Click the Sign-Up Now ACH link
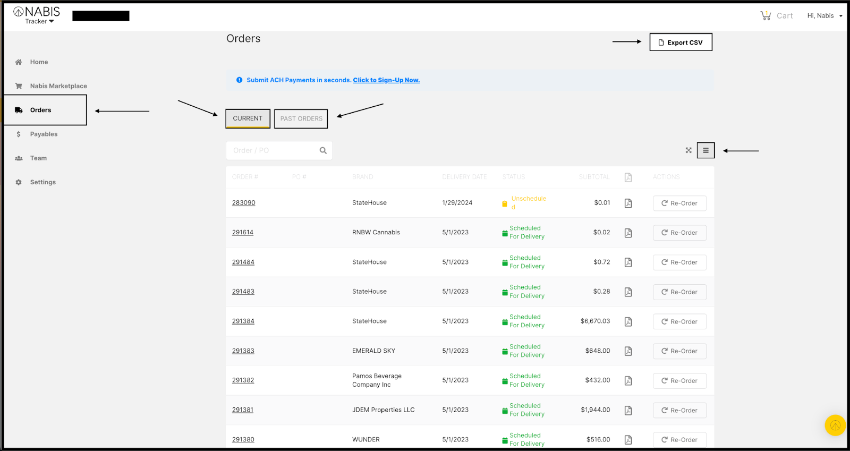 pos(386,80)
